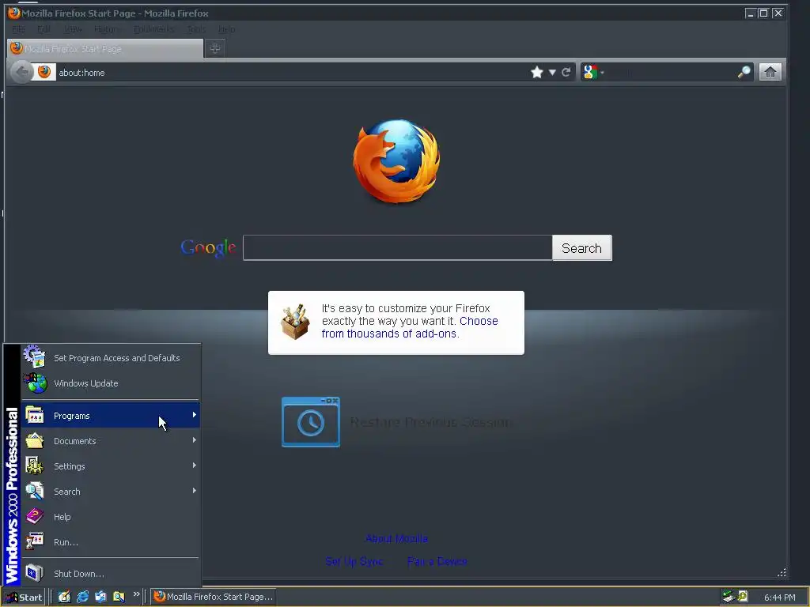The image size is (810, 607).
Task: Go back with the back arrow button
Action: (x=21, y=72)
